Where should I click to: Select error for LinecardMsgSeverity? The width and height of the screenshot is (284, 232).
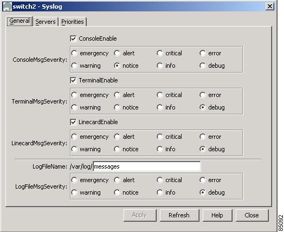pyautogui.click(x=203, y=137)
